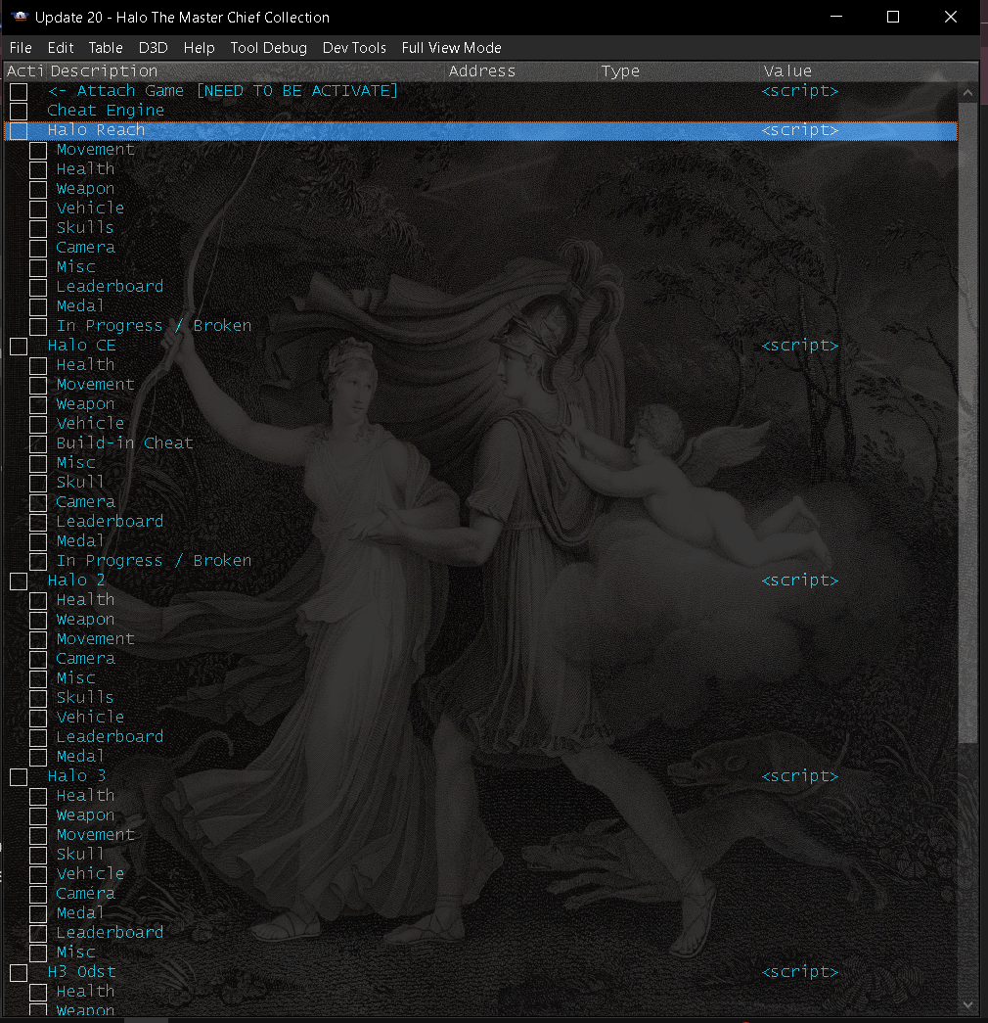Tick Leaderboard checkbox under Halo CE
Viewport: 988px width, 1023px height.
[x=38, y=523]
